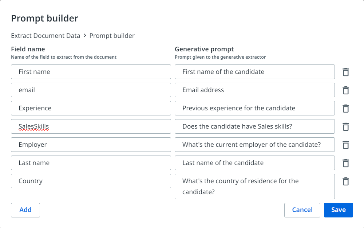364x228 pixels.
Task: Go back to Extract Document Data breadcrumb
Action: pos(45,36)
